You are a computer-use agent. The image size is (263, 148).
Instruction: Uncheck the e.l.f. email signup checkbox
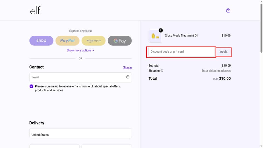coord(31,86)
